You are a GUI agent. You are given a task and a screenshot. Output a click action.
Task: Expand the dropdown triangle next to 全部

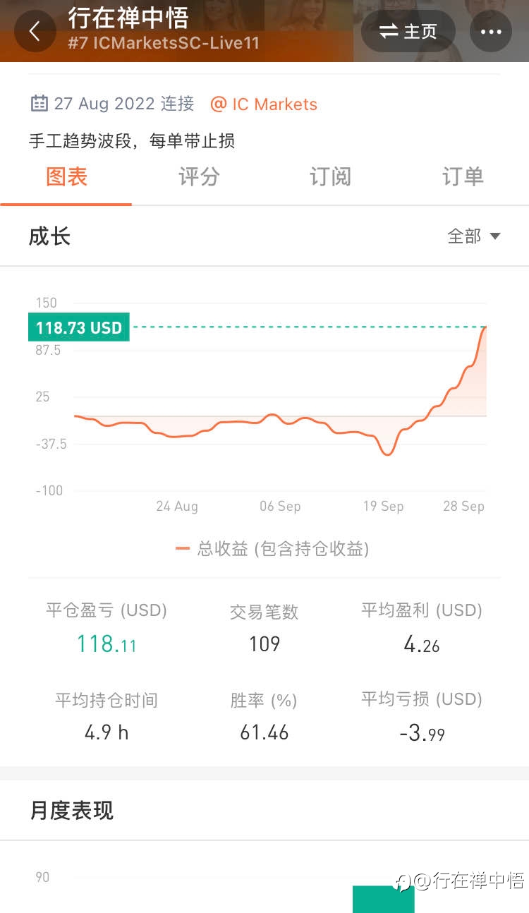[495, 236]
